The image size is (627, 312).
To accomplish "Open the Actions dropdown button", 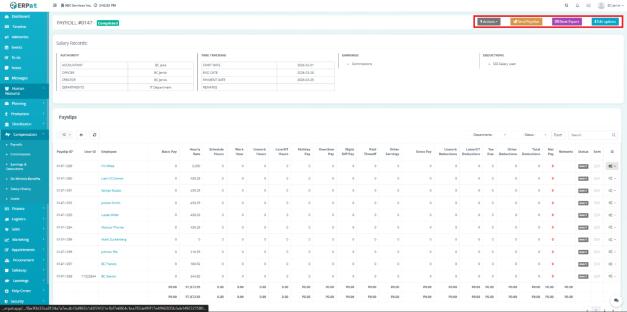I will 489,21.
